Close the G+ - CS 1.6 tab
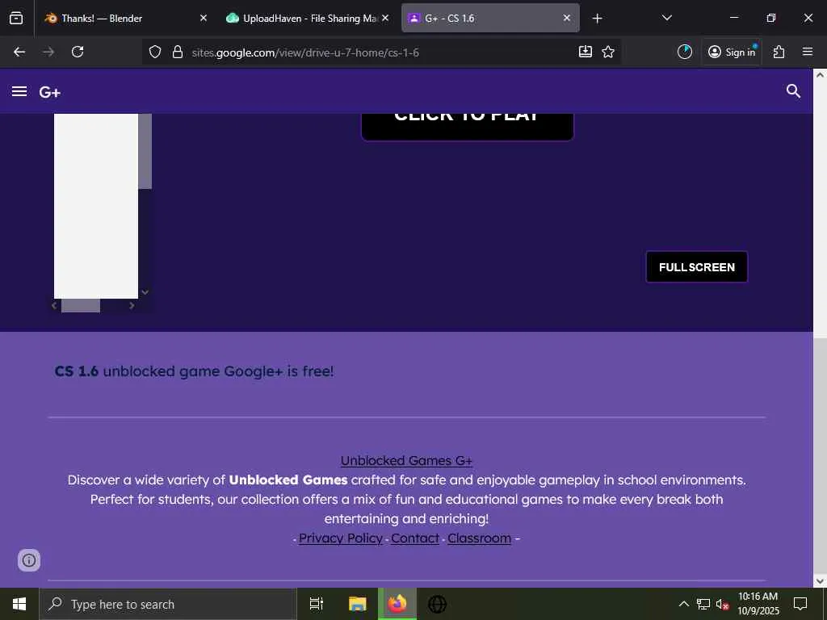The width and height of the screenshot is (827, 620). point(567,18)
